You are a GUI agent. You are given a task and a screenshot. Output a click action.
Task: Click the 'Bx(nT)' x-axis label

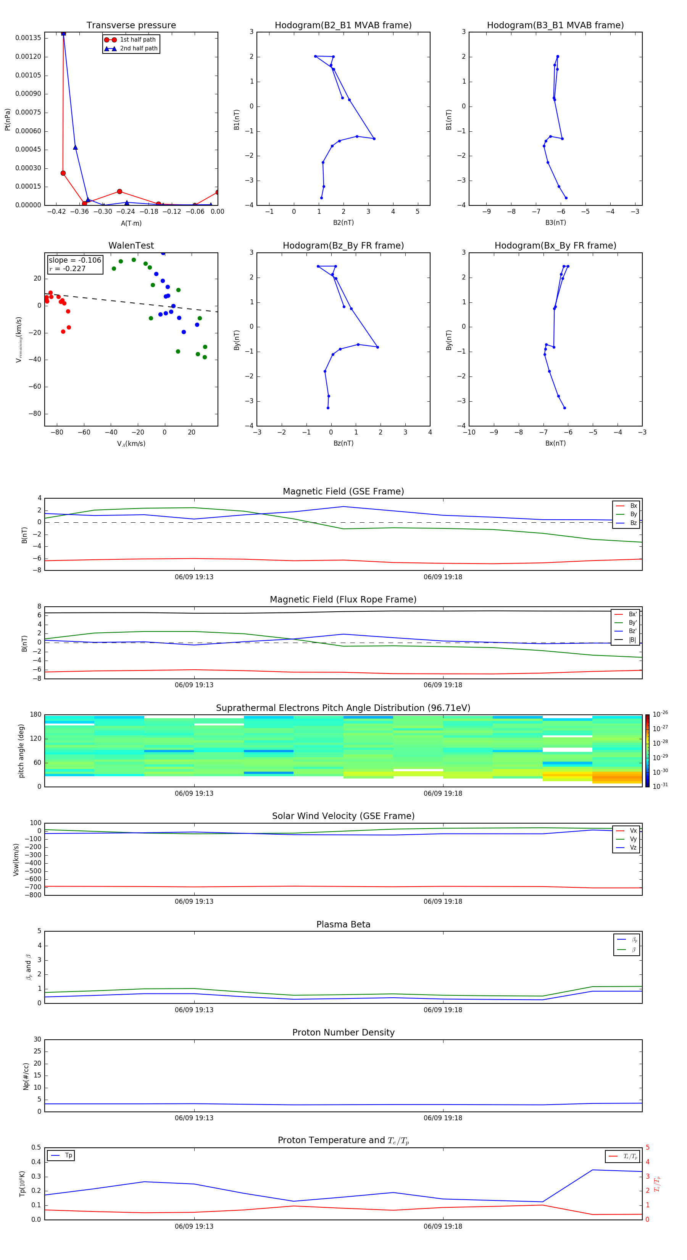555,443
